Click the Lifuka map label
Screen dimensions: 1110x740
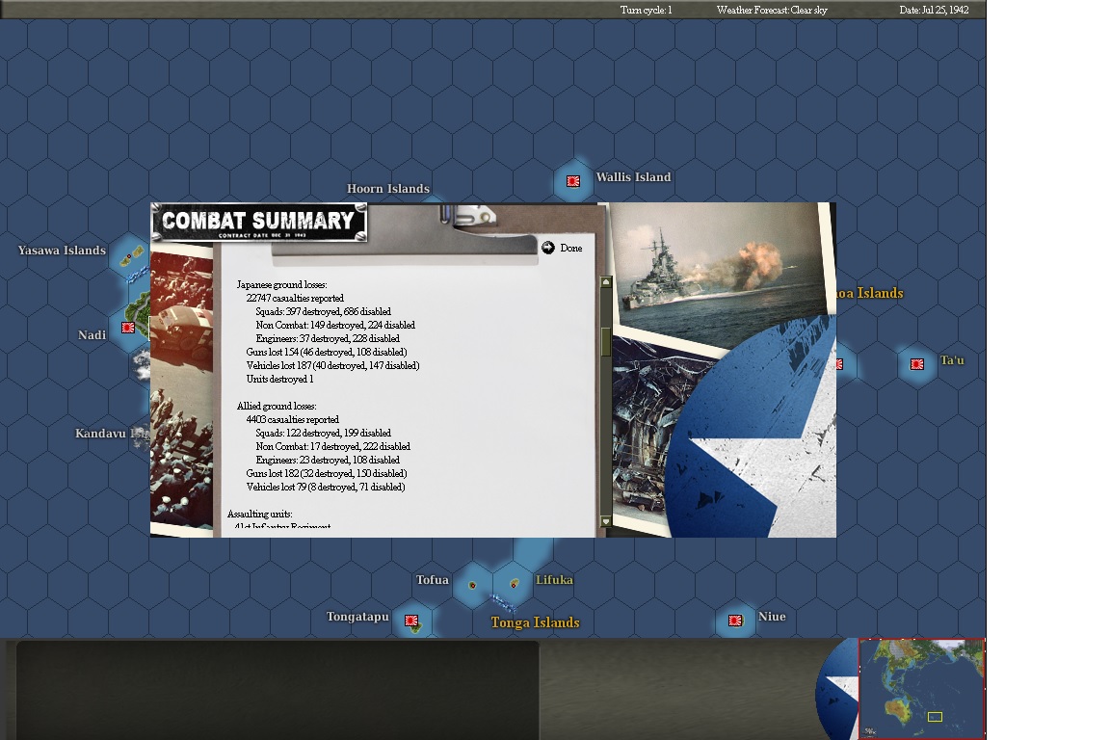pyautogui.click(x=554, y=580)
